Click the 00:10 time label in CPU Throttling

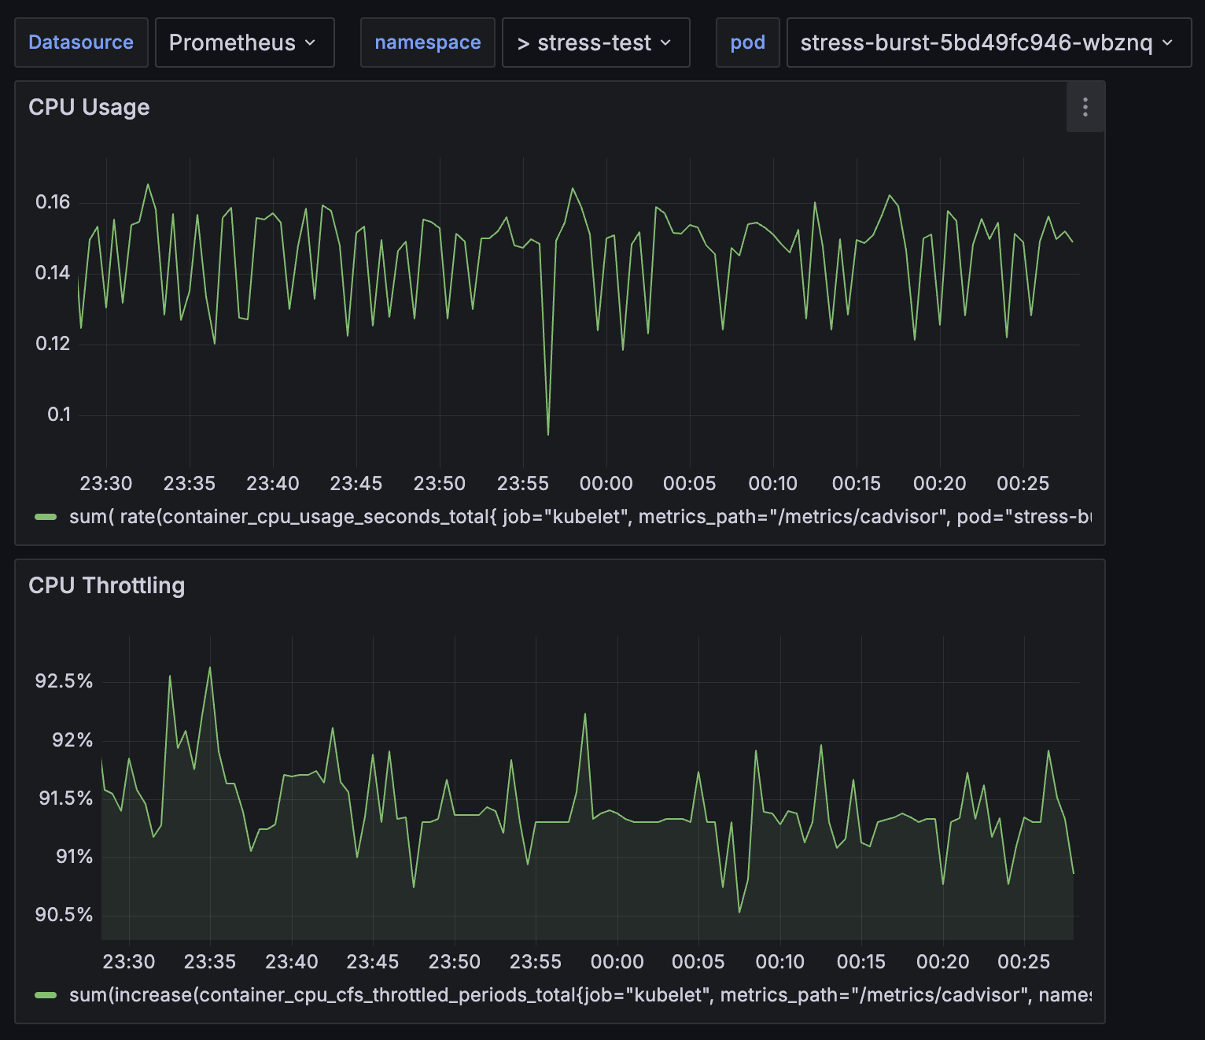(x=780, y=962)
